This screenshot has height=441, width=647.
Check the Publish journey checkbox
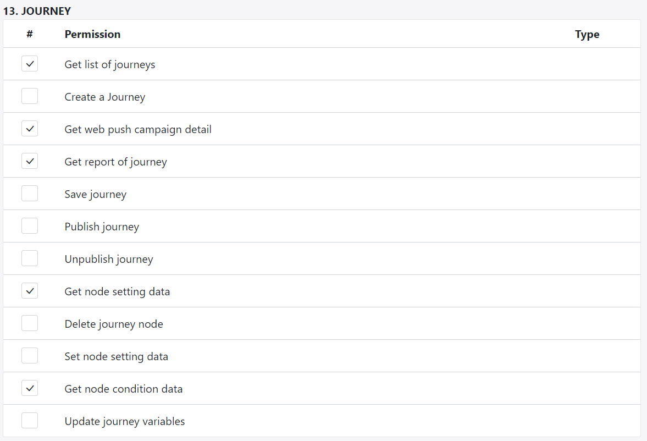pyautogui.click(x=30, y=225)
